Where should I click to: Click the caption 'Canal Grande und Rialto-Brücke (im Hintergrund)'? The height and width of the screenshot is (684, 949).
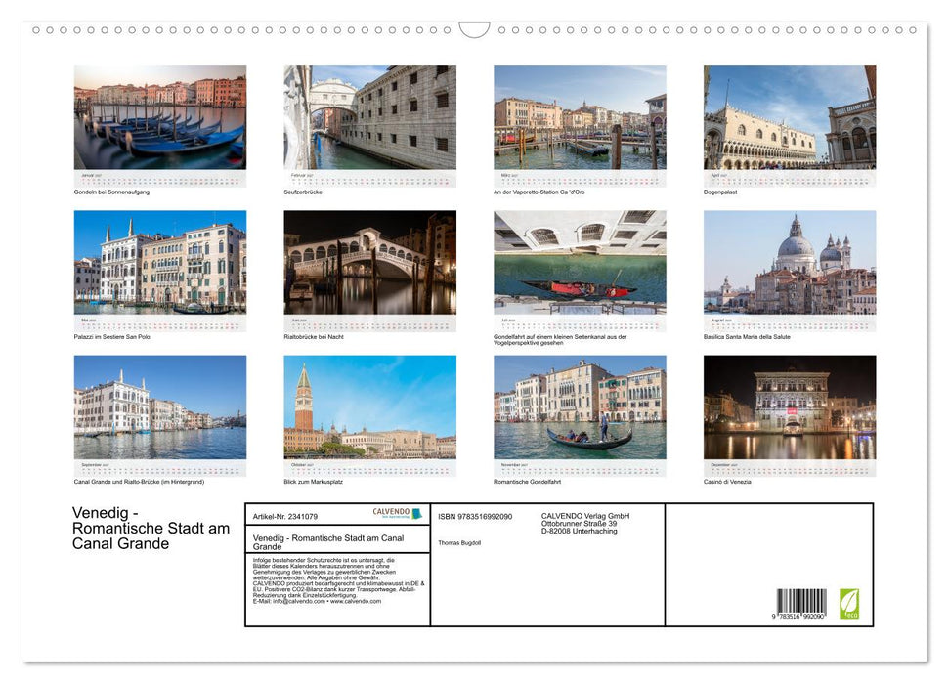(139, 482)
